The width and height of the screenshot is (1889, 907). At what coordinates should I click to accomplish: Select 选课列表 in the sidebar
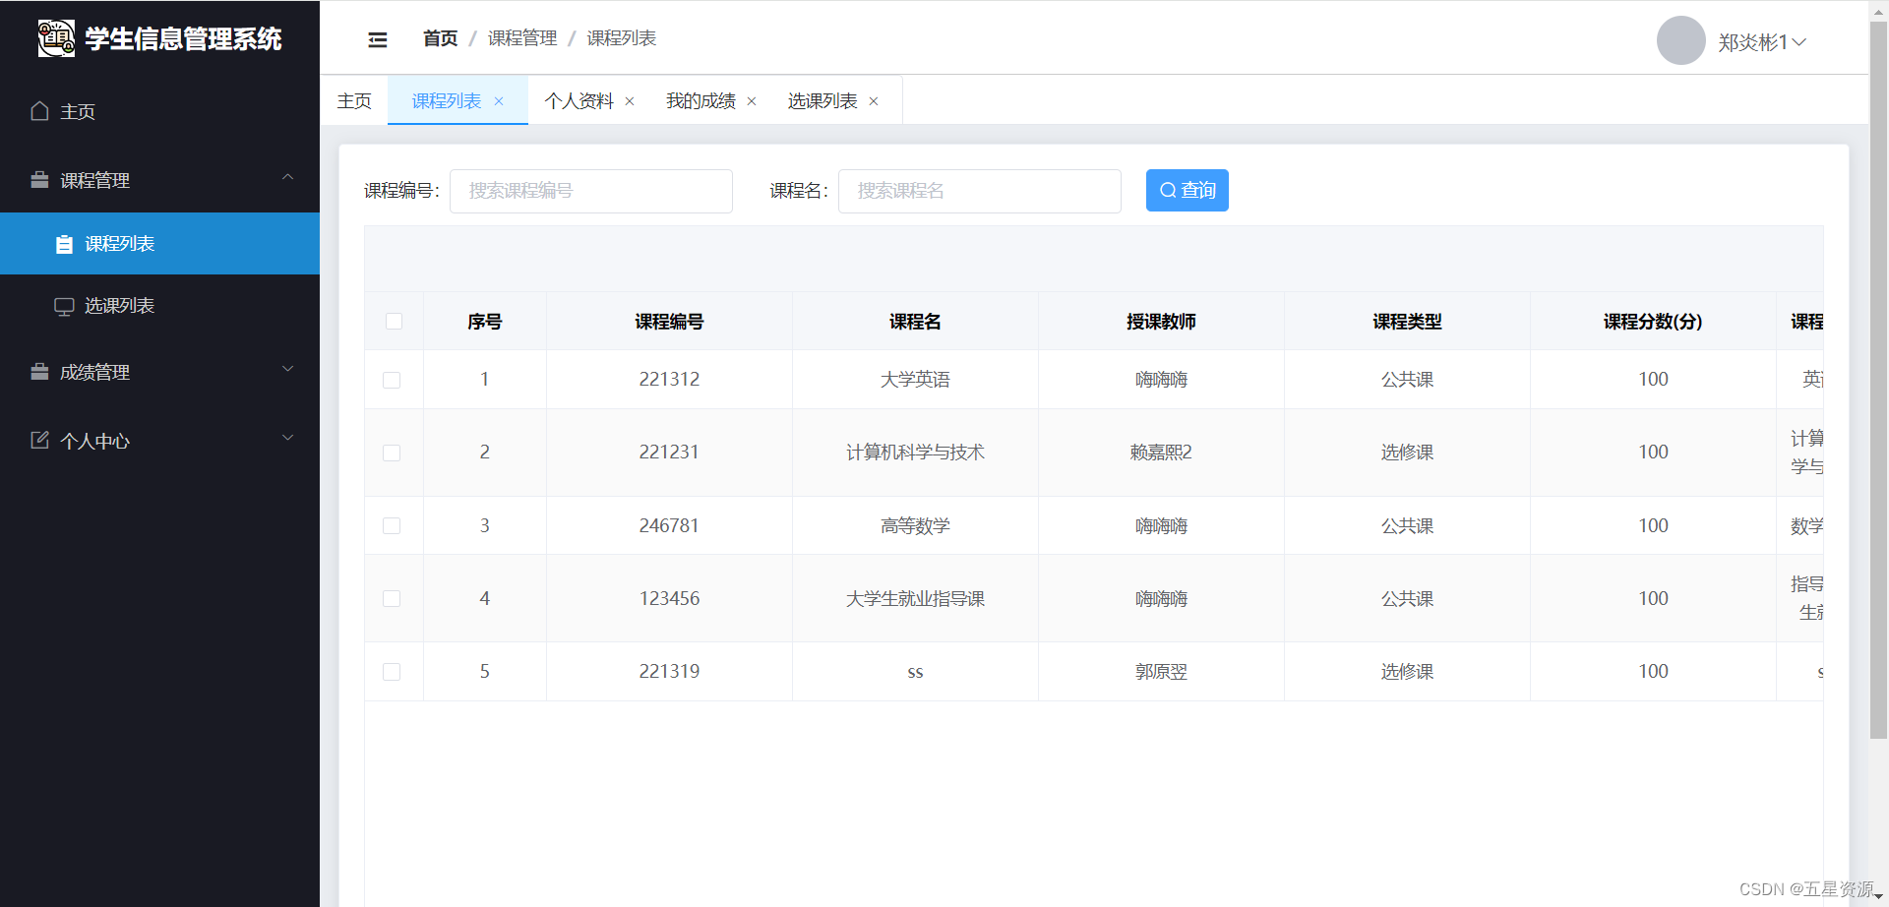pyautogui.click(x=159, y=306)
